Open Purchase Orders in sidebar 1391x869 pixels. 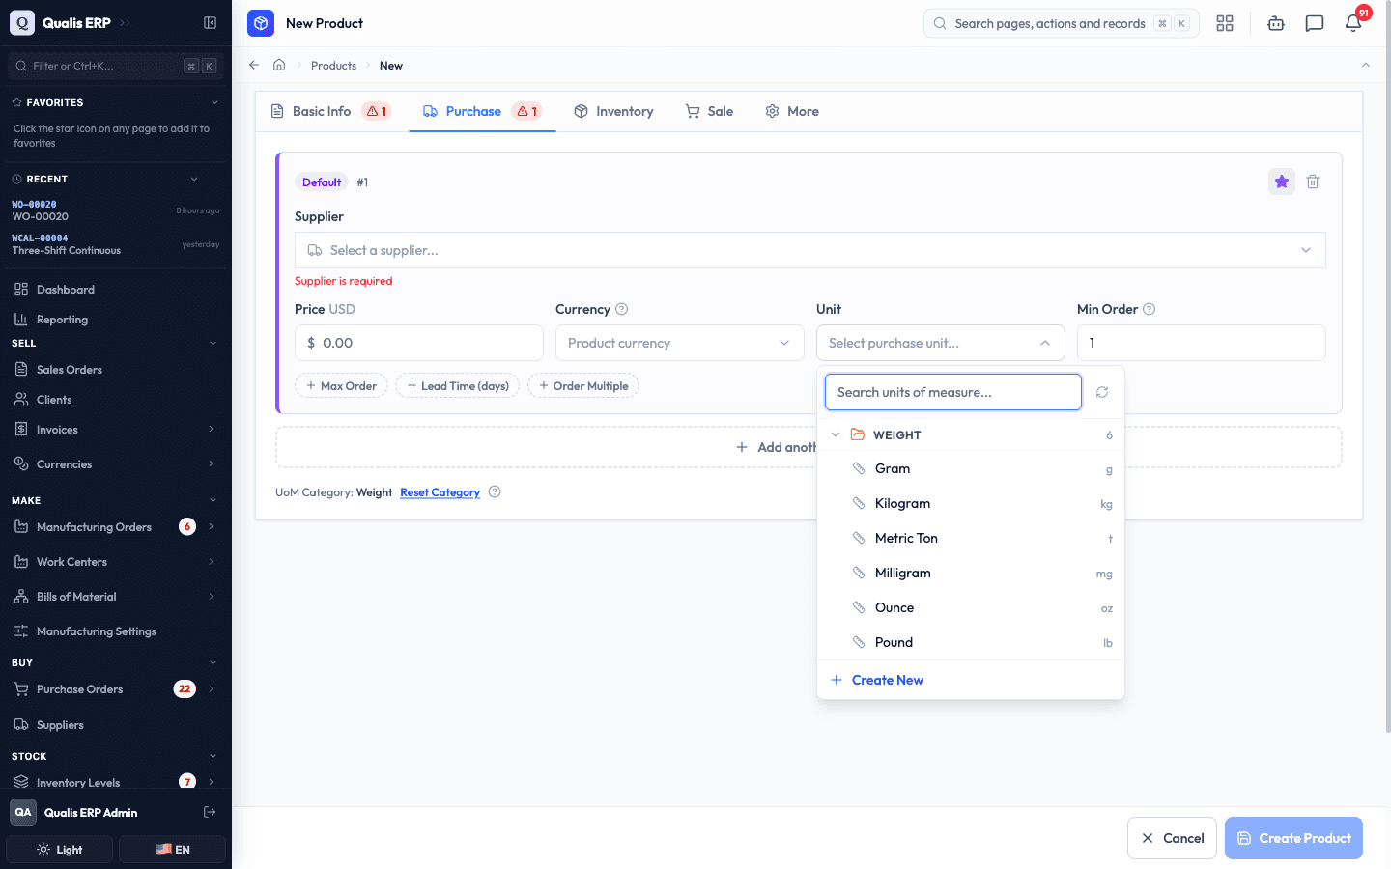point(79,689)
